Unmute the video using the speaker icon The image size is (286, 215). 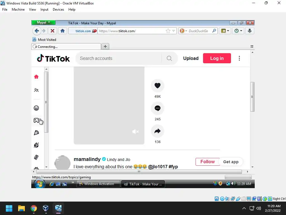click(135, 132)
